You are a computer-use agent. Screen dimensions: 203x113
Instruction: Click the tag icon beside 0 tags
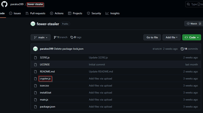[72, 37]
